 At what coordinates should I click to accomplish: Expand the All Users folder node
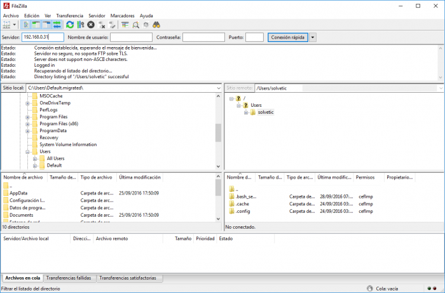point(34,159)
